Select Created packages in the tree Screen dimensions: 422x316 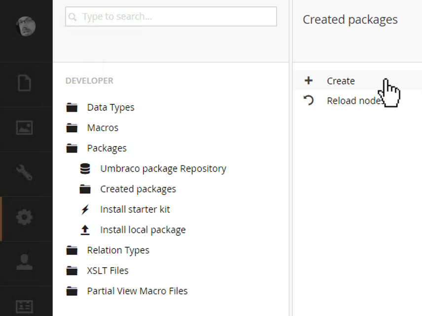tap(138, 189)
